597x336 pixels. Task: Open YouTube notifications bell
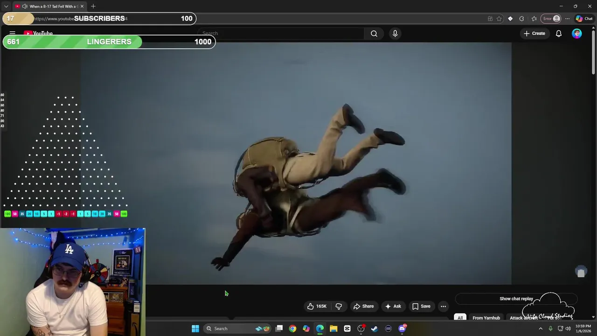tap(558, 34)
